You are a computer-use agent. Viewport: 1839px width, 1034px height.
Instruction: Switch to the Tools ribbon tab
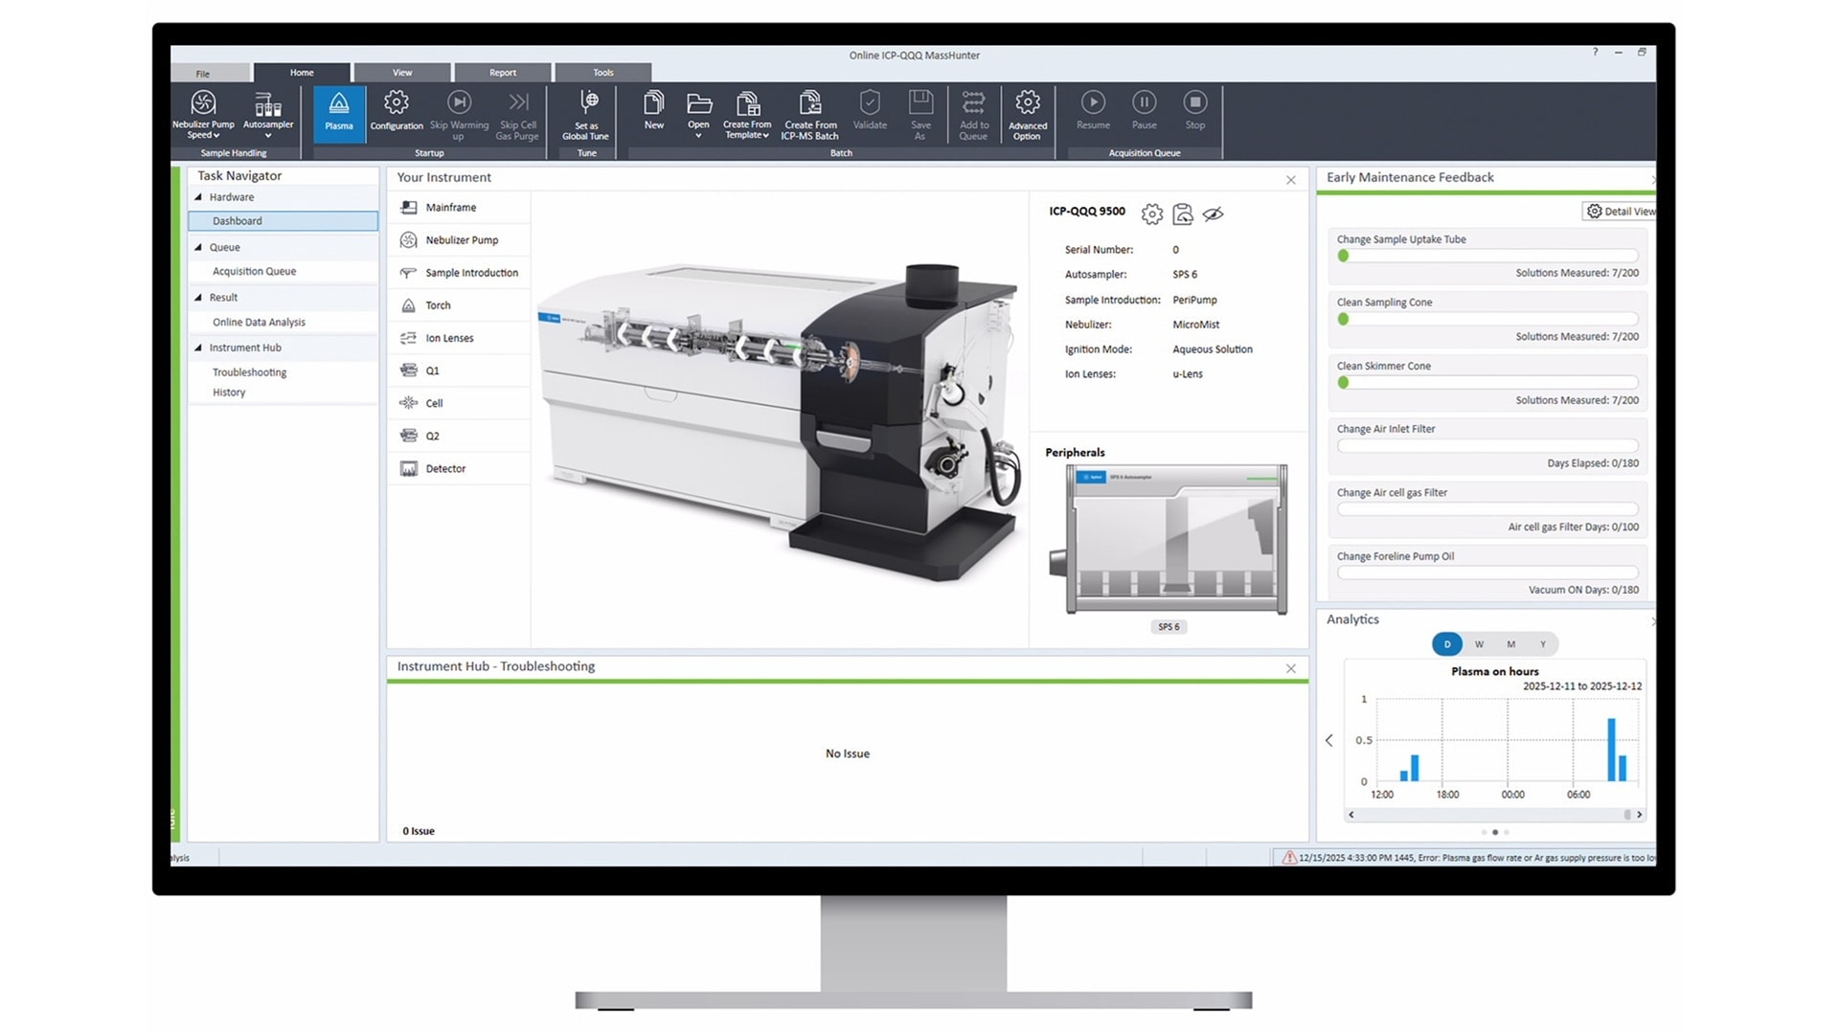tap(603, 73)
